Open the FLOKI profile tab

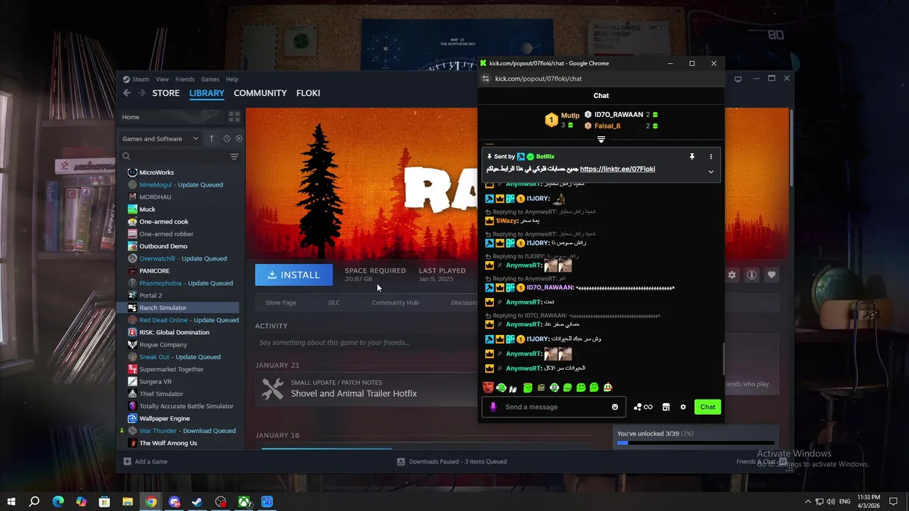coord(308,93)
